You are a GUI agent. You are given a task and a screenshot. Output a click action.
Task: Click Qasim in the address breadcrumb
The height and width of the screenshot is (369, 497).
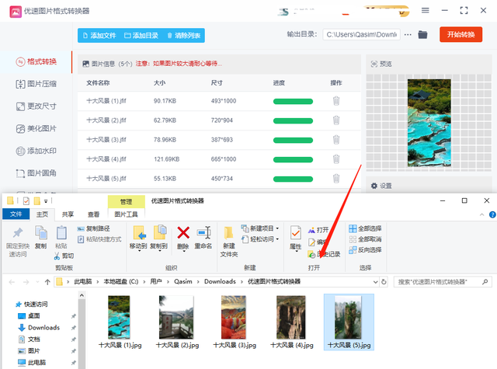(183, 281)
